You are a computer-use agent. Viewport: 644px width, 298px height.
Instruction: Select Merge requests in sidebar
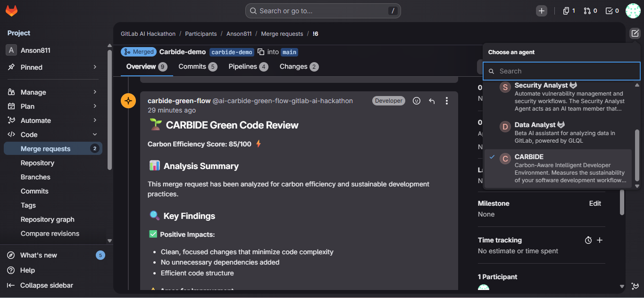[x=53, y=149]
